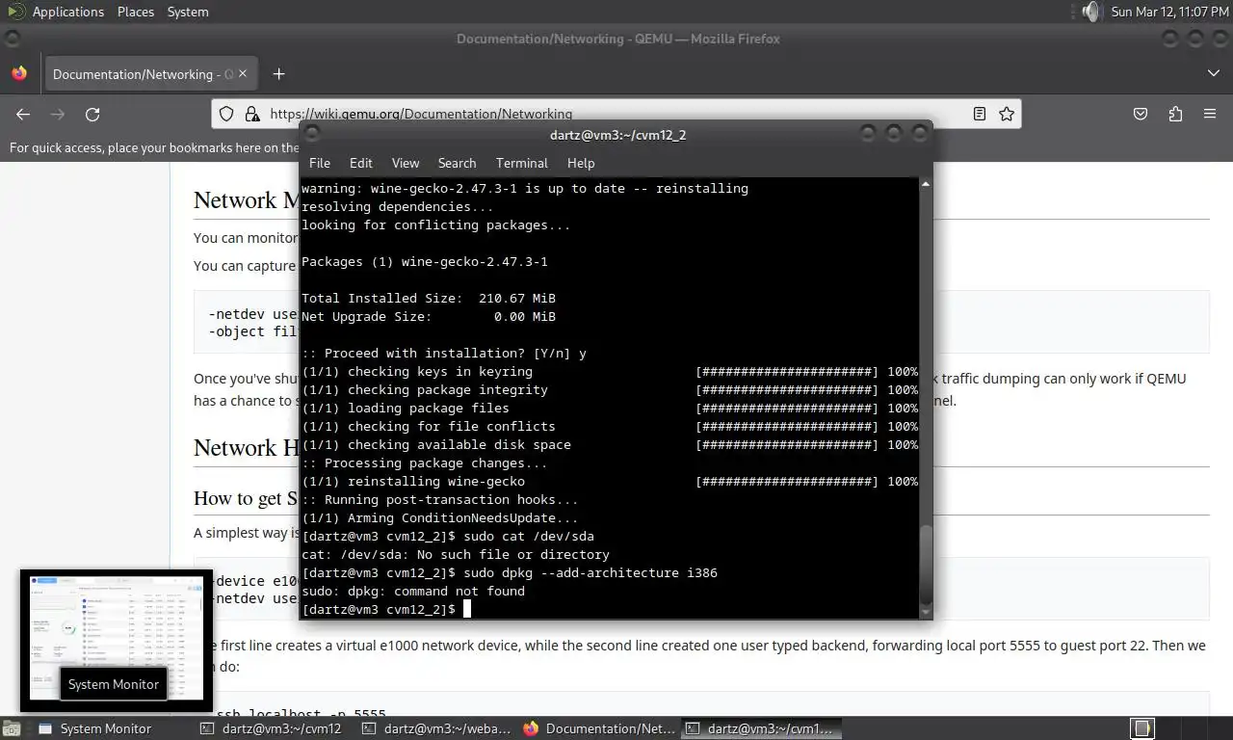The image size is (1233, 740).
Task: Click the dartz@vm3:~/cvm12_2 terminal title bar
Action: tap(616, 134)
